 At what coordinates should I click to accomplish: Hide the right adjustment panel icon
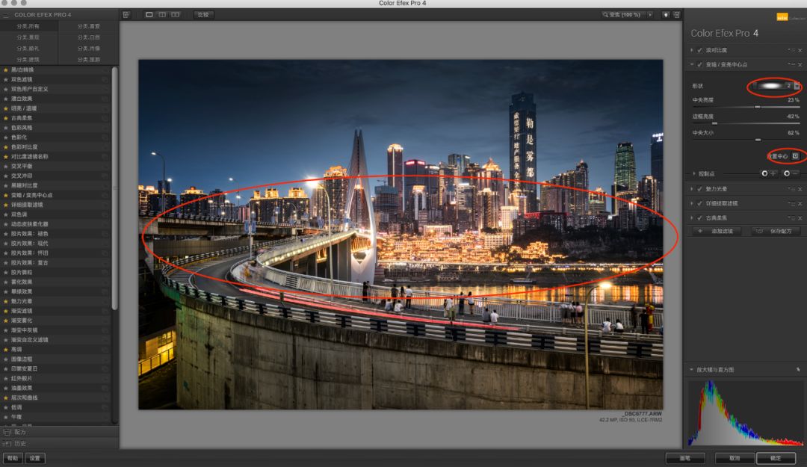point(677,15)
